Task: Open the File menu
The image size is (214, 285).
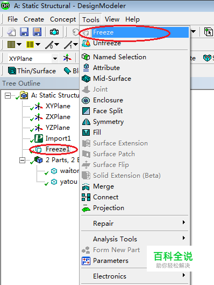Action: tap(12, 19)
